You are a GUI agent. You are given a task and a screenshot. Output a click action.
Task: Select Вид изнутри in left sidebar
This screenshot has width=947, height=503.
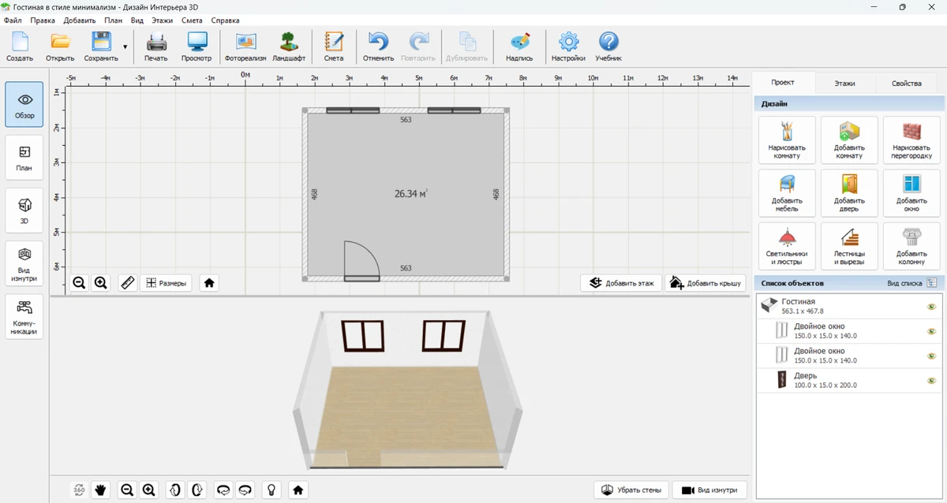pyautogui.click(x=24, y=263)
